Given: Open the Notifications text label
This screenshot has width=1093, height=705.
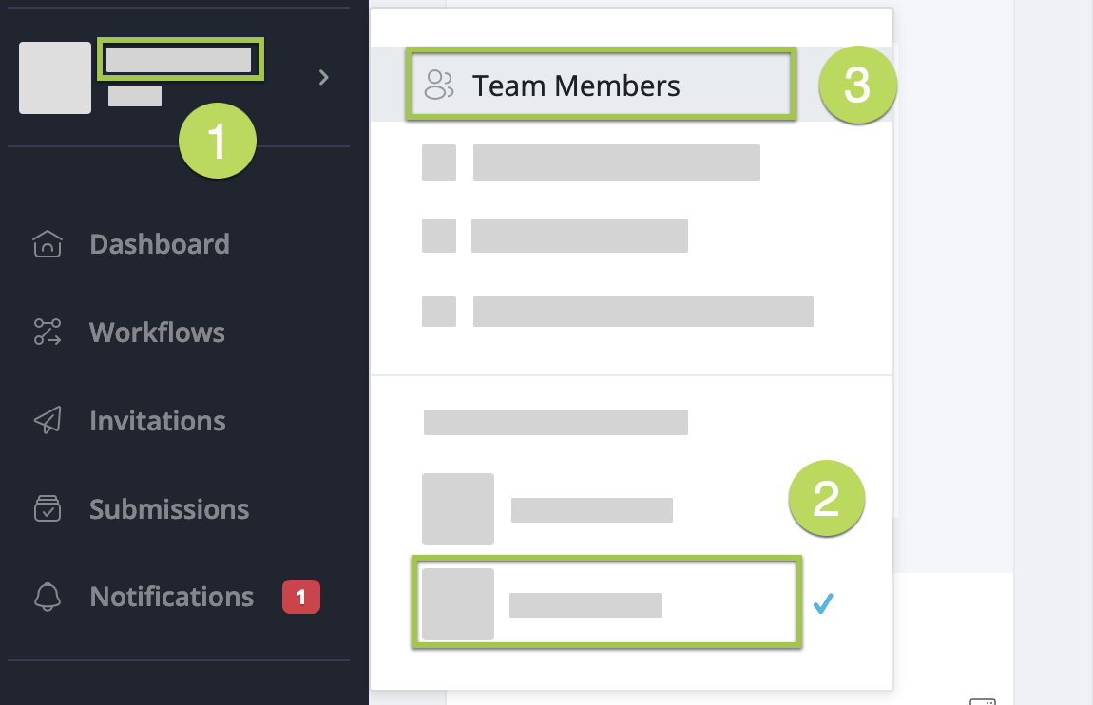Looking at the screenshot, I should 172,597.
